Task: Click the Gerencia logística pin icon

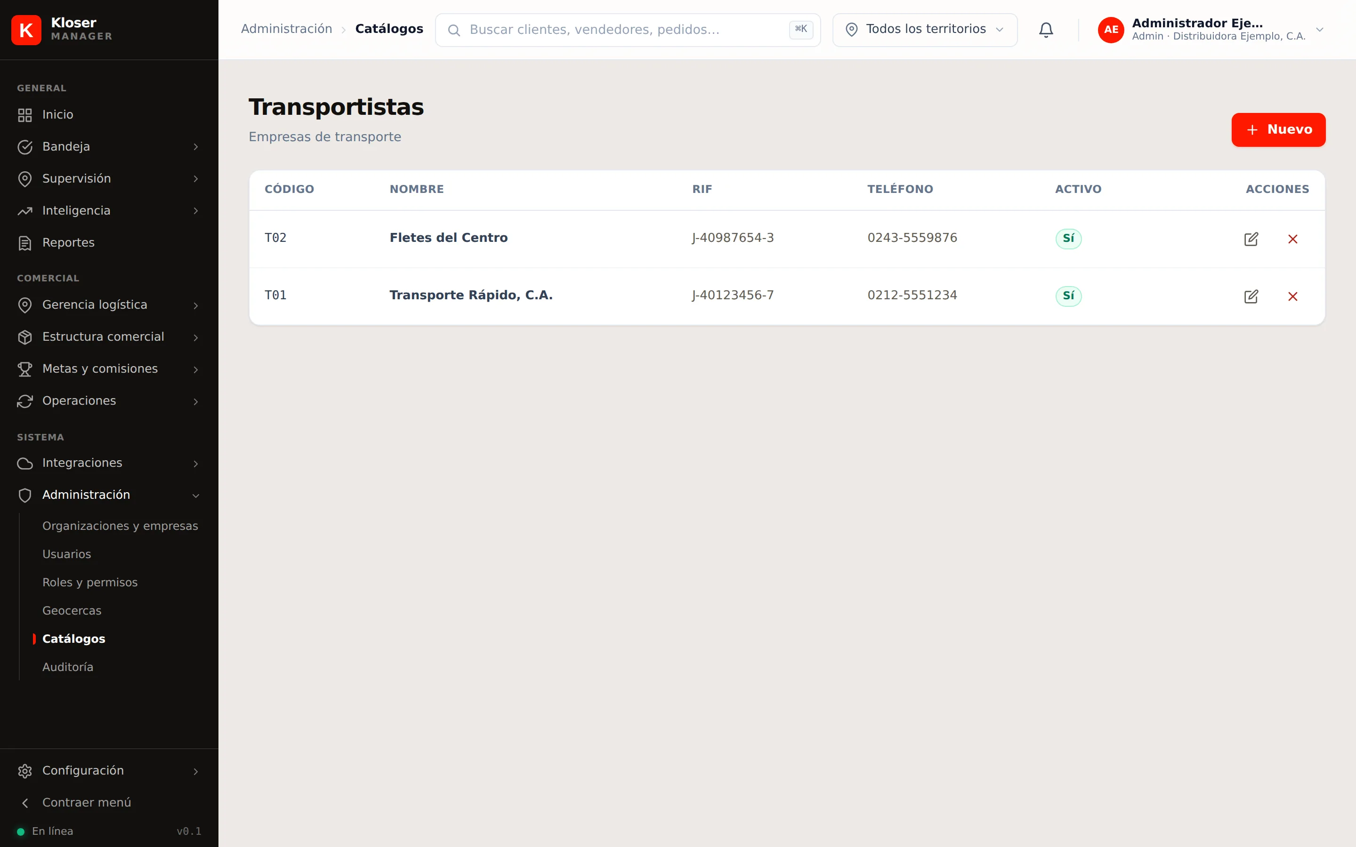Action: click(24, 305)
